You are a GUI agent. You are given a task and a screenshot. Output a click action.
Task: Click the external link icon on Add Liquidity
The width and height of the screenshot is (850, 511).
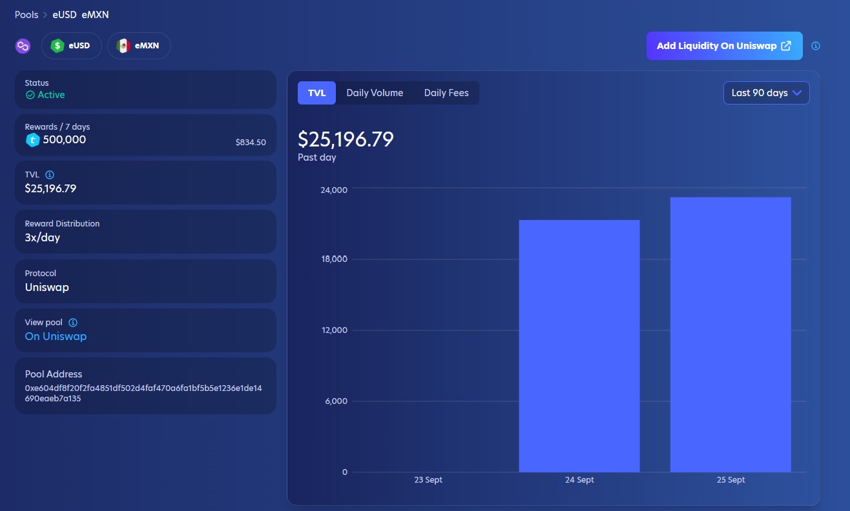click(x=786, y=46)
